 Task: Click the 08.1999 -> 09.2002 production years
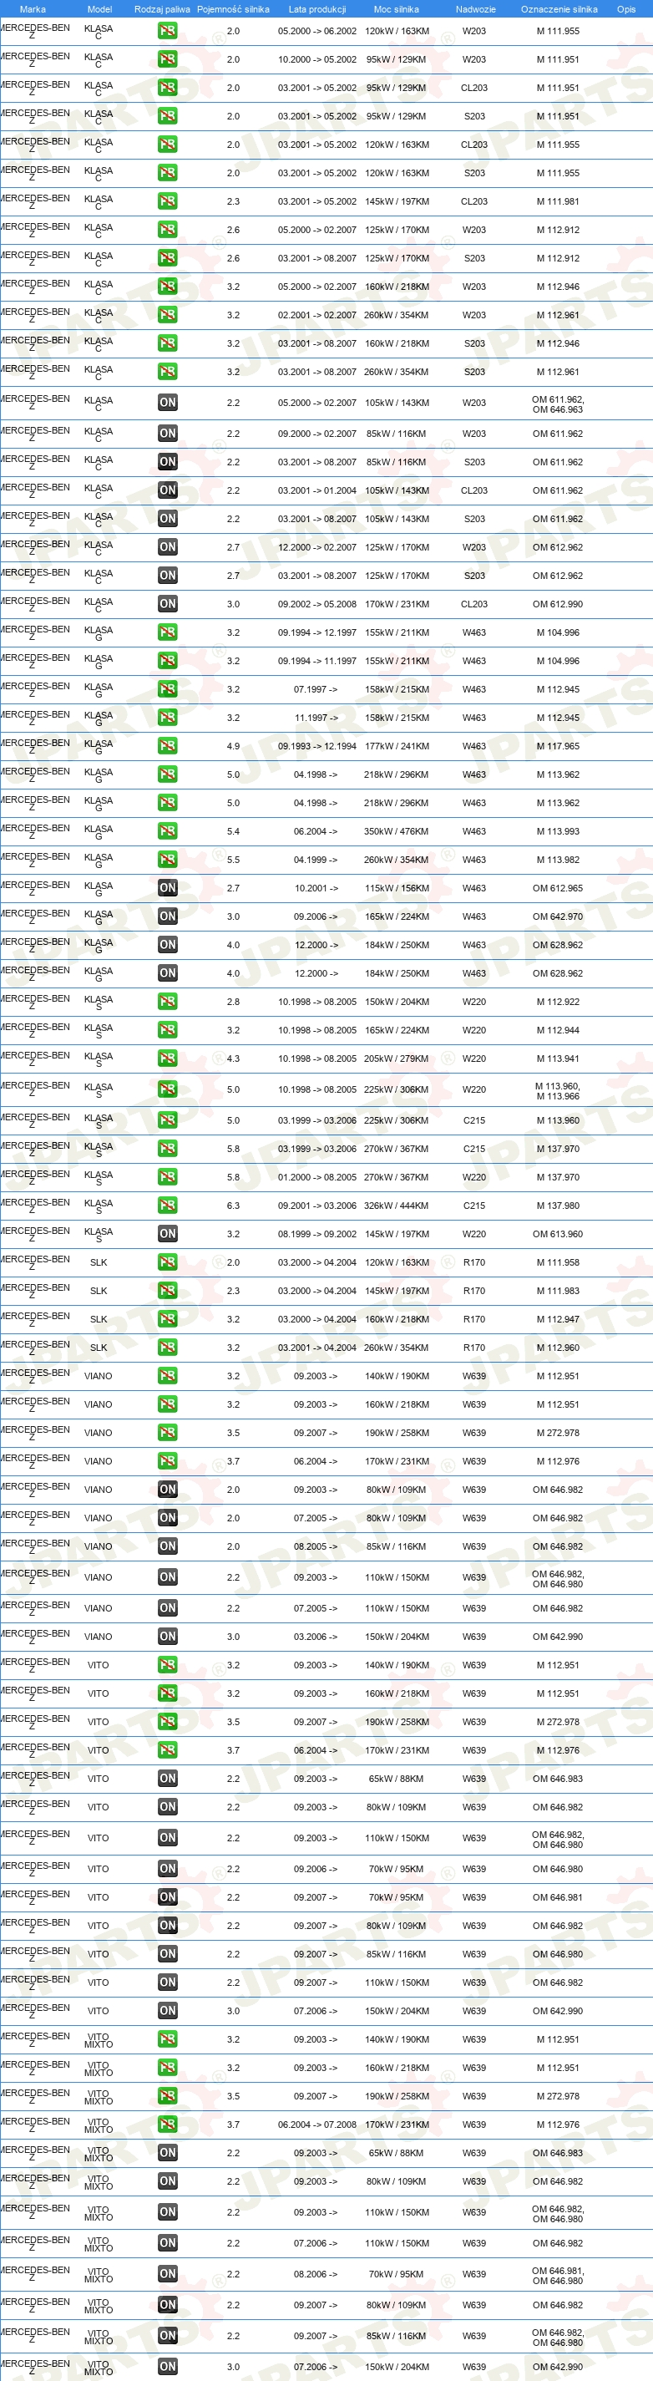(x=316, y=1234)
